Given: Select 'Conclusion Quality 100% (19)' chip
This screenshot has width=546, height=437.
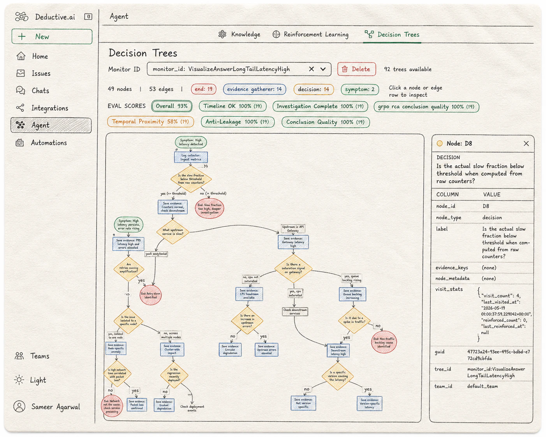Looking at the screenshot, I should pos(326,122).
